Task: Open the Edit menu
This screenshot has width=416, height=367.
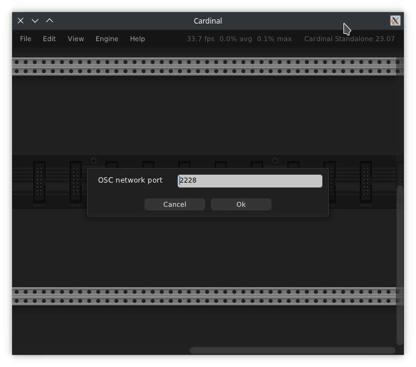Action: 49,39
